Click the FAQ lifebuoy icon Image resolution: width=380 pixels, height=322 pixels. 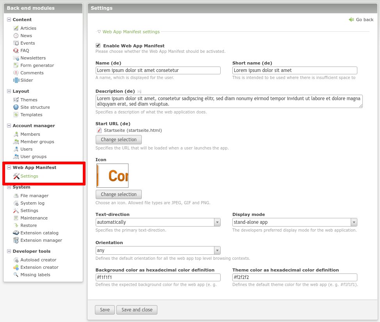16,50
